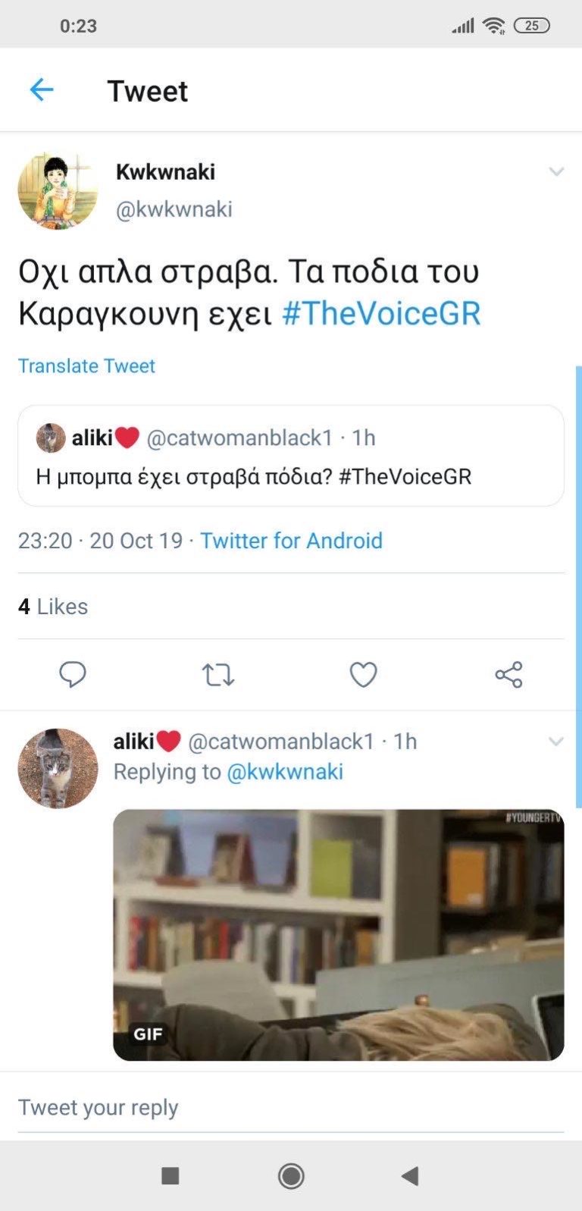Open Kwkwnaki's profile picture
This screenshot has height=1211, width=582.
click(x=58, y=190)
